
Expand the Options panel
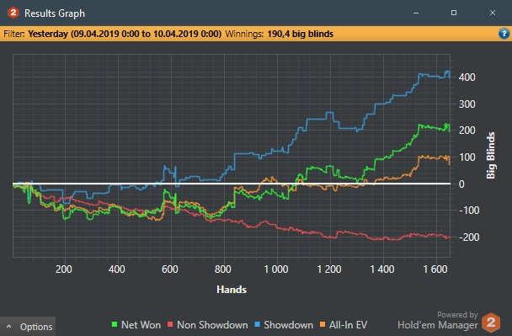click(28, 326)
